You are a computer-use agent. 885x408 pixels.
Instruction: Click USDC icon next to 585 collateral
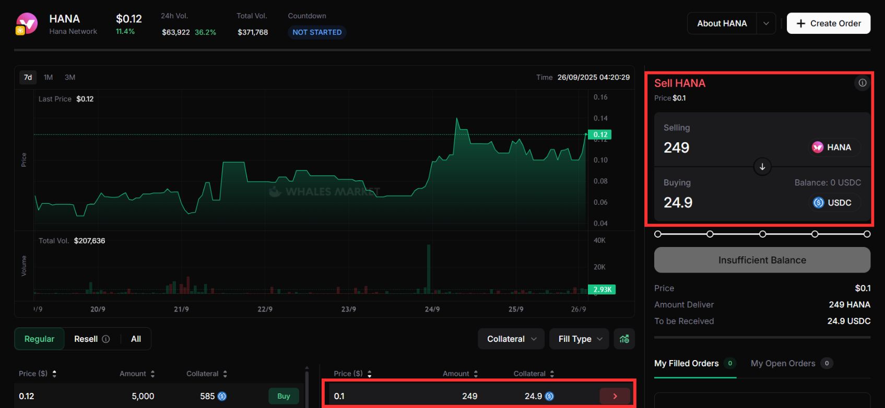pos(222,397)
